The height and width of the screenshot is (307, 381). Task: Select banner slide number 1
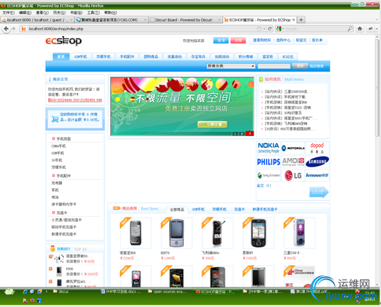(235, 133)
